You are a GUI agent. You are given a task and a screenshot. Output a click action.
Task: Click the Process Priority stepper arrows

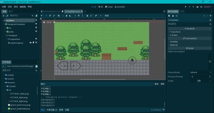[x=210, y=76]
